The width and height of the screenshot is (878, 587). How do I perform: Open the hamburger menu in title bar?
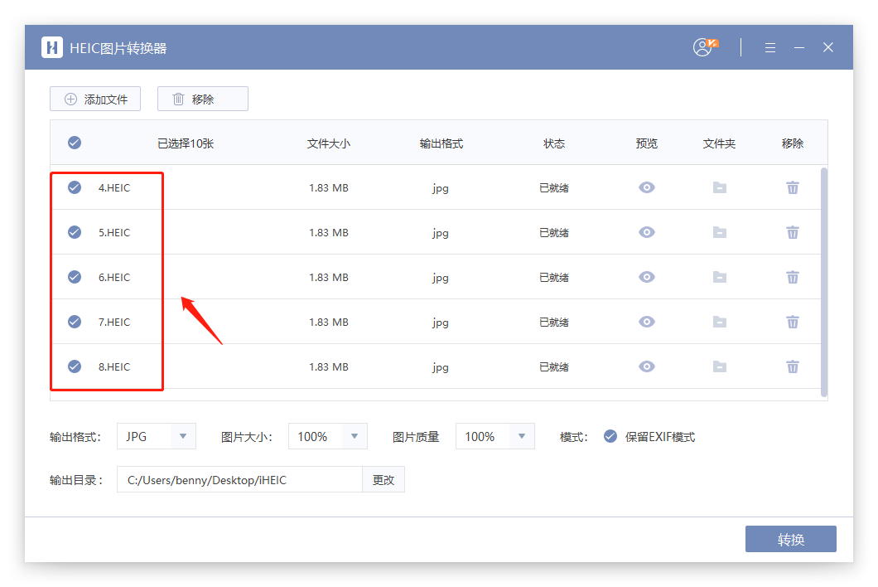coord(770,47)
